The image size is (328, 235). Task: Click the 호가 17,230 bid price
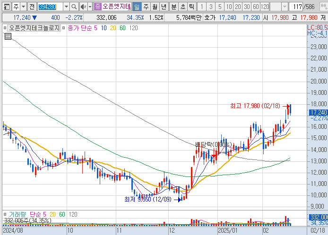click(251, 17)
